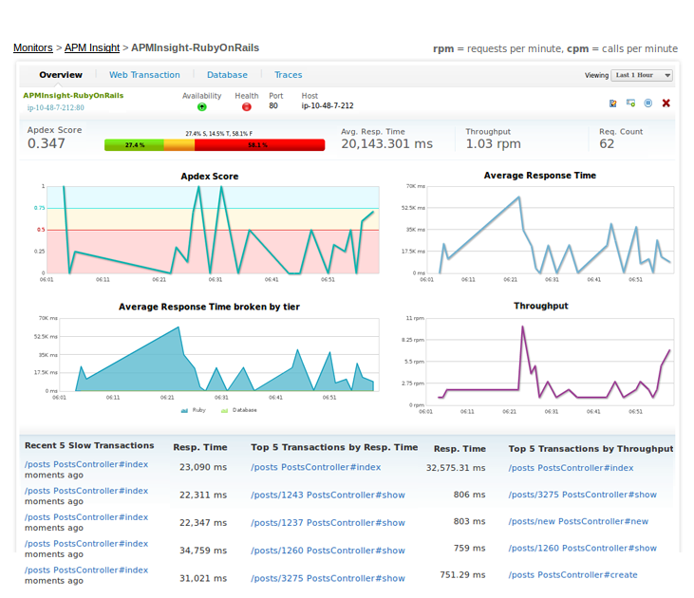Click the 803 ms response time value
The width and height of the screenshot is (694, 598).
[x=469, y=521]
